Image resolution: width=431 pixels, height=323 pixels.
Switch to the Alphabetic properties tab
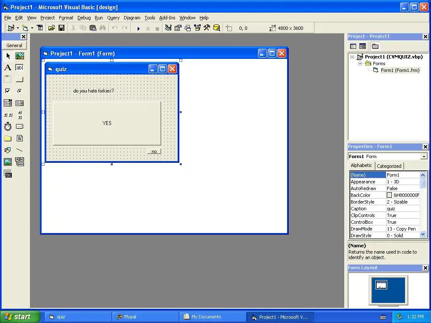361,165
